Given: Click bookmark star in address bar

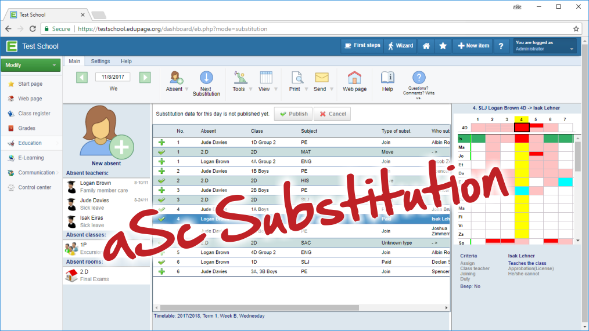Looking at the screenshot, I should pyautogui.click(x=576, y=29).
